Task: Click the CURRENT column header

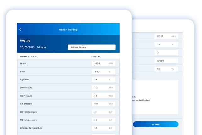Action: 96,56
